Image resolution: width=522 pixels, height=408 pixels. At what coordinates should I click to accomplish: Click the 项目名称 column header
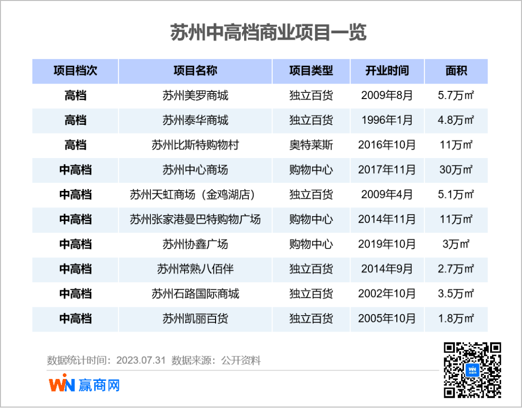click(x=195, y=71)
